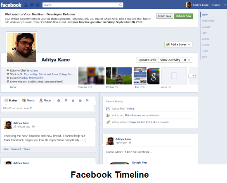This screenshot has width=227, height=183.
Task: Expand more sections arrow beside Notes
Action: (x=192, y=76)
